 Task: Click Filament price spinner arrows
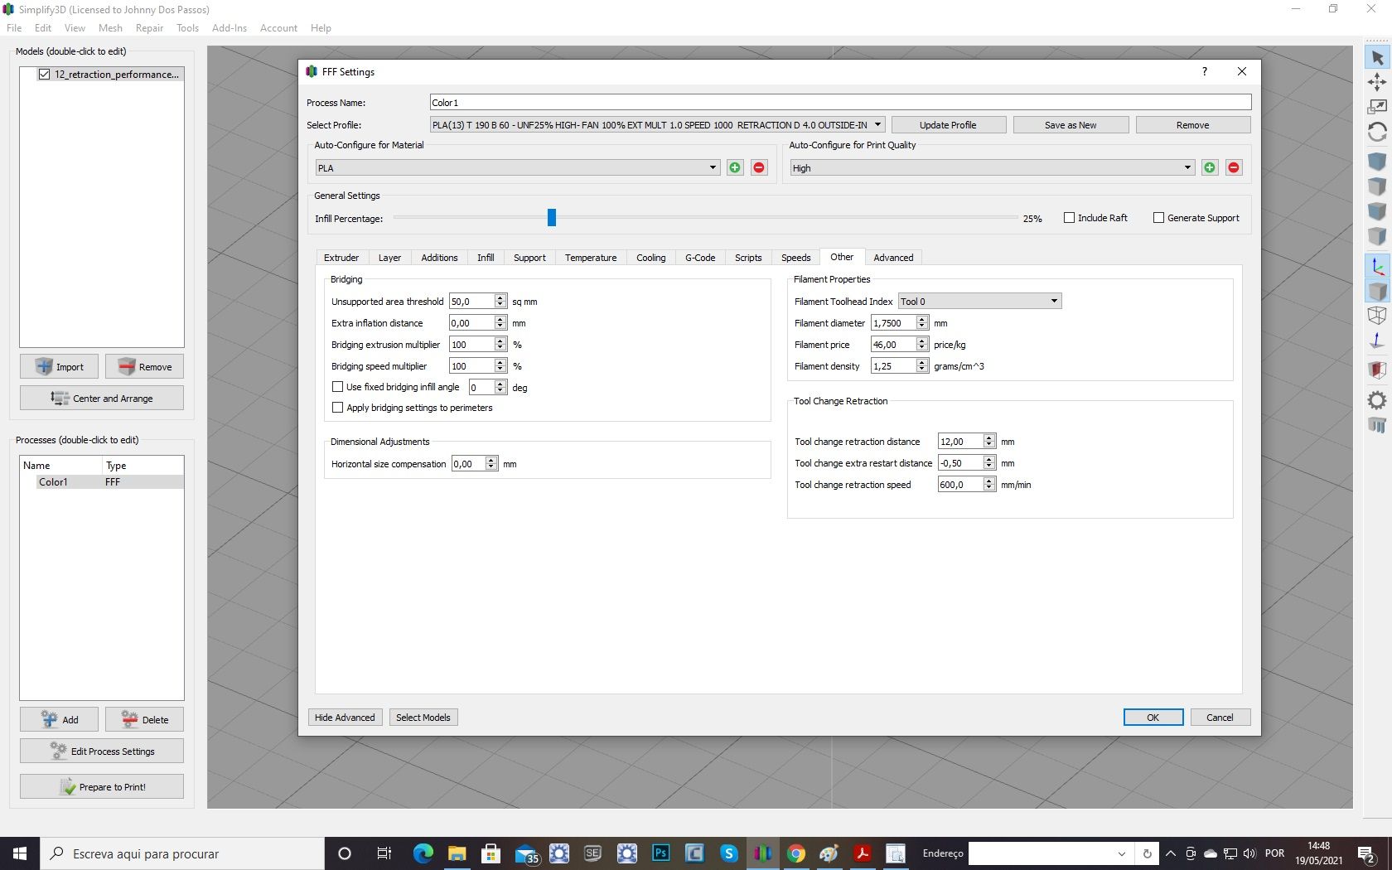(922, 345)
